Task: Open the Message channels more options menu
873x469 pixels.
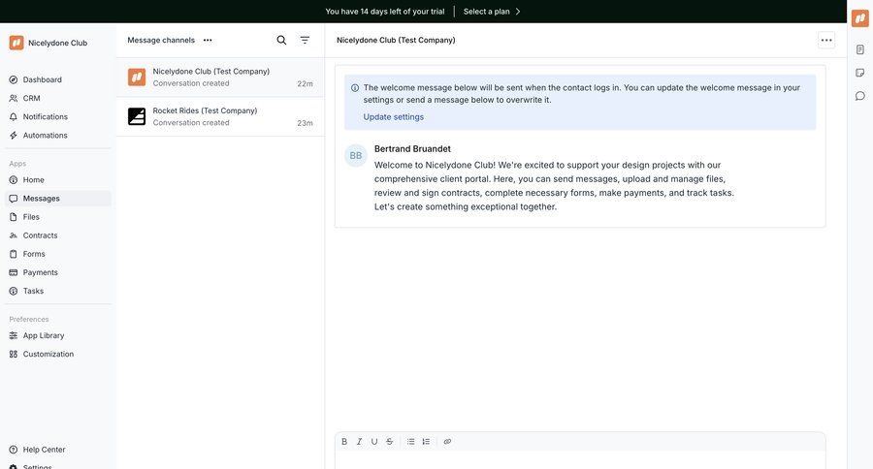Action: point(208,40)
